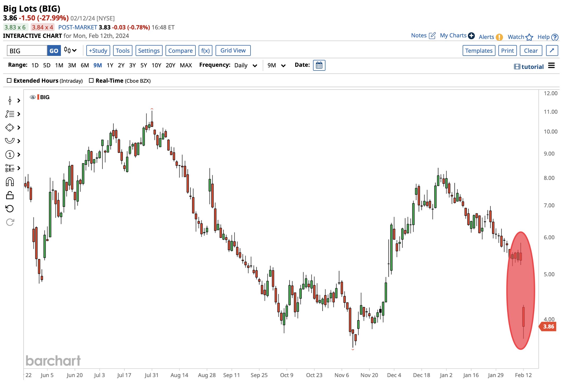Click the 3.86 current price axis label
This screenshot has width=563, height=389.
[x=548, y=326]
